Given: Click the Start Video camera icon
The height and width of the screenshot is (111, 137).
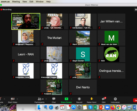Looking at the screenshot, I should click(x=13, y=99).
